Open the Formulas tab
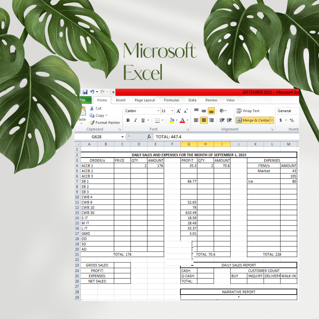 pyautogui.click(x=172, y=100)
